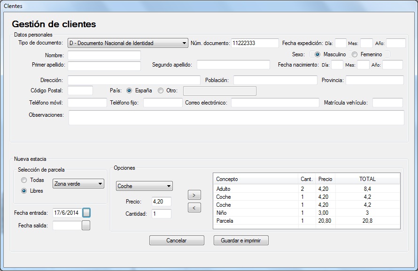Open the Fecha salida date picker button
Image resolution: width=418 pixels, height=271 pixels.
point(86,226)
